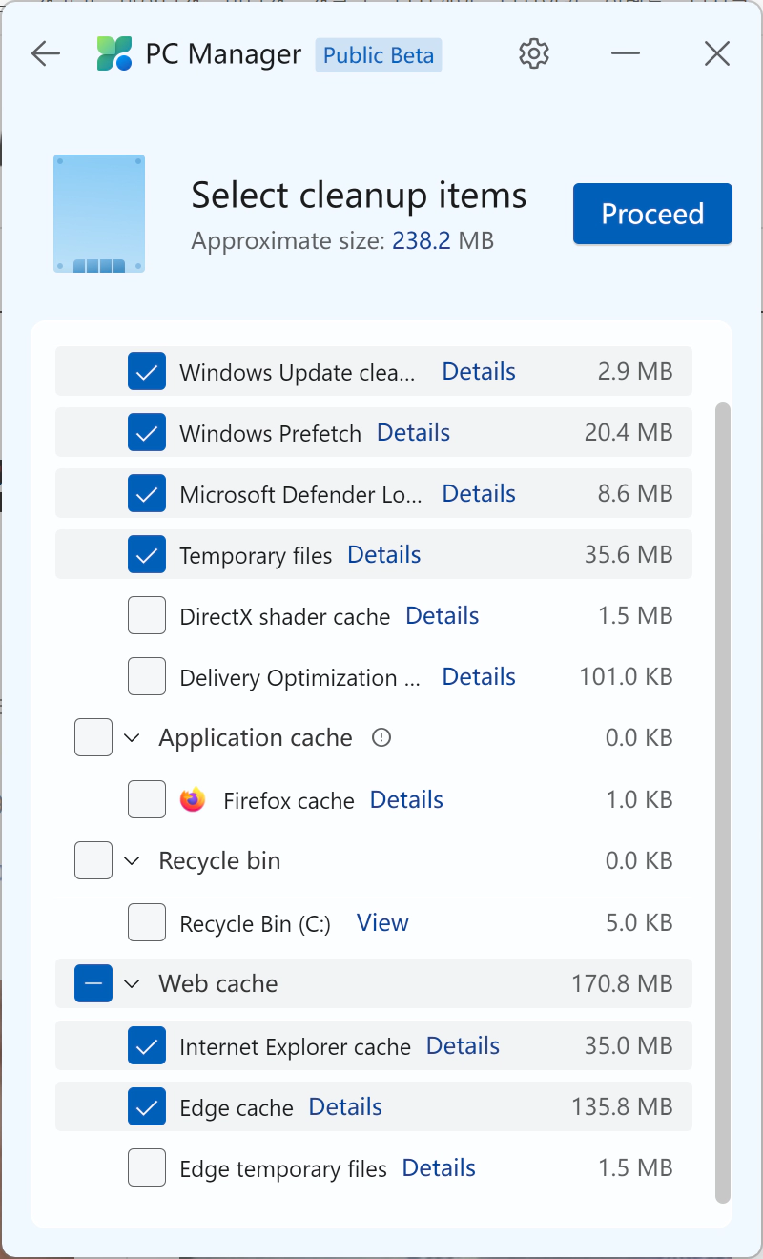Click View for Recycle Bin (C:)
763x1259 pixels.
click(382, 922)
